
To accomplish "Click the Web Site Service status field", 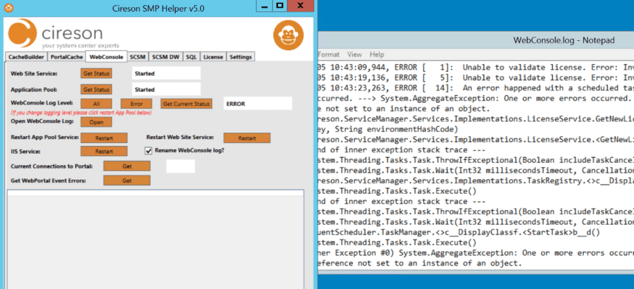I will pos(166,74).
